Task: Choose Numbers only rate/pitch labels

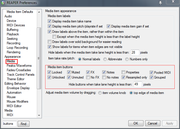Action: pyautogui.click(x=127, y=59)
